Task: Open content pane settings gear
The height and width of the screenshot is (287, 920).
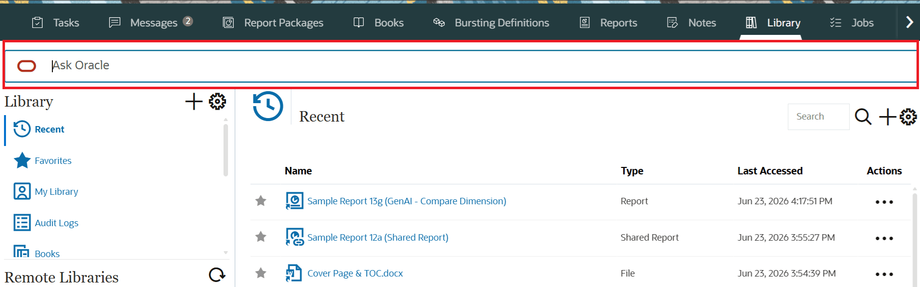Action: point(908,117)
